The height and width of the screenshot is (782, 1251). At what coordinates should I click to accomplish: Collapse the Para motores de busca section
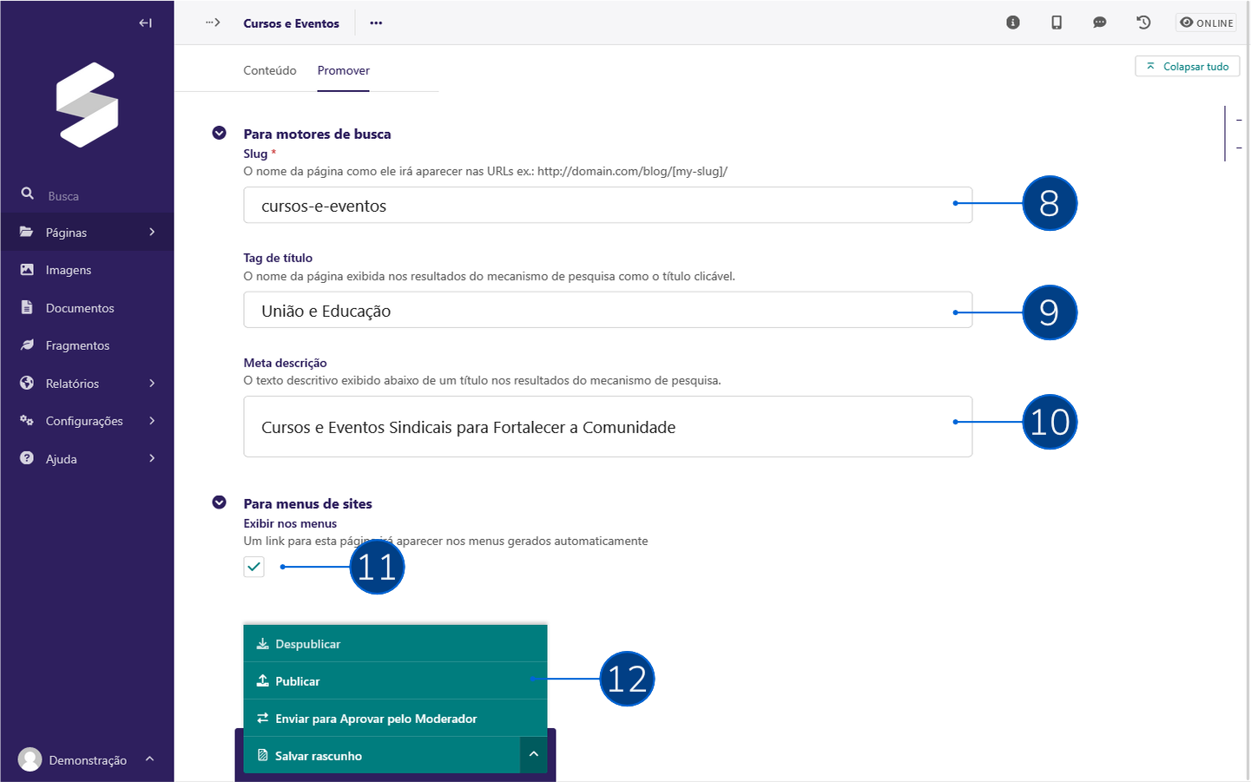[219, 133]
